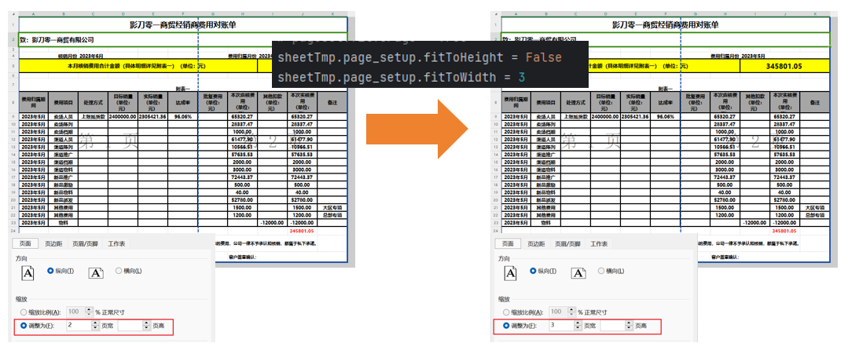Click yellow cell showing 345801.05 in right sheet
This screenshot has width=848, height=354.
pos(783,67)
